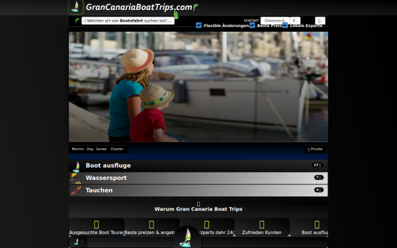Expand the 27 count badge on Boot ausfluge
Viewport: 397px width, 248px height.
click(x=318, y=165)
